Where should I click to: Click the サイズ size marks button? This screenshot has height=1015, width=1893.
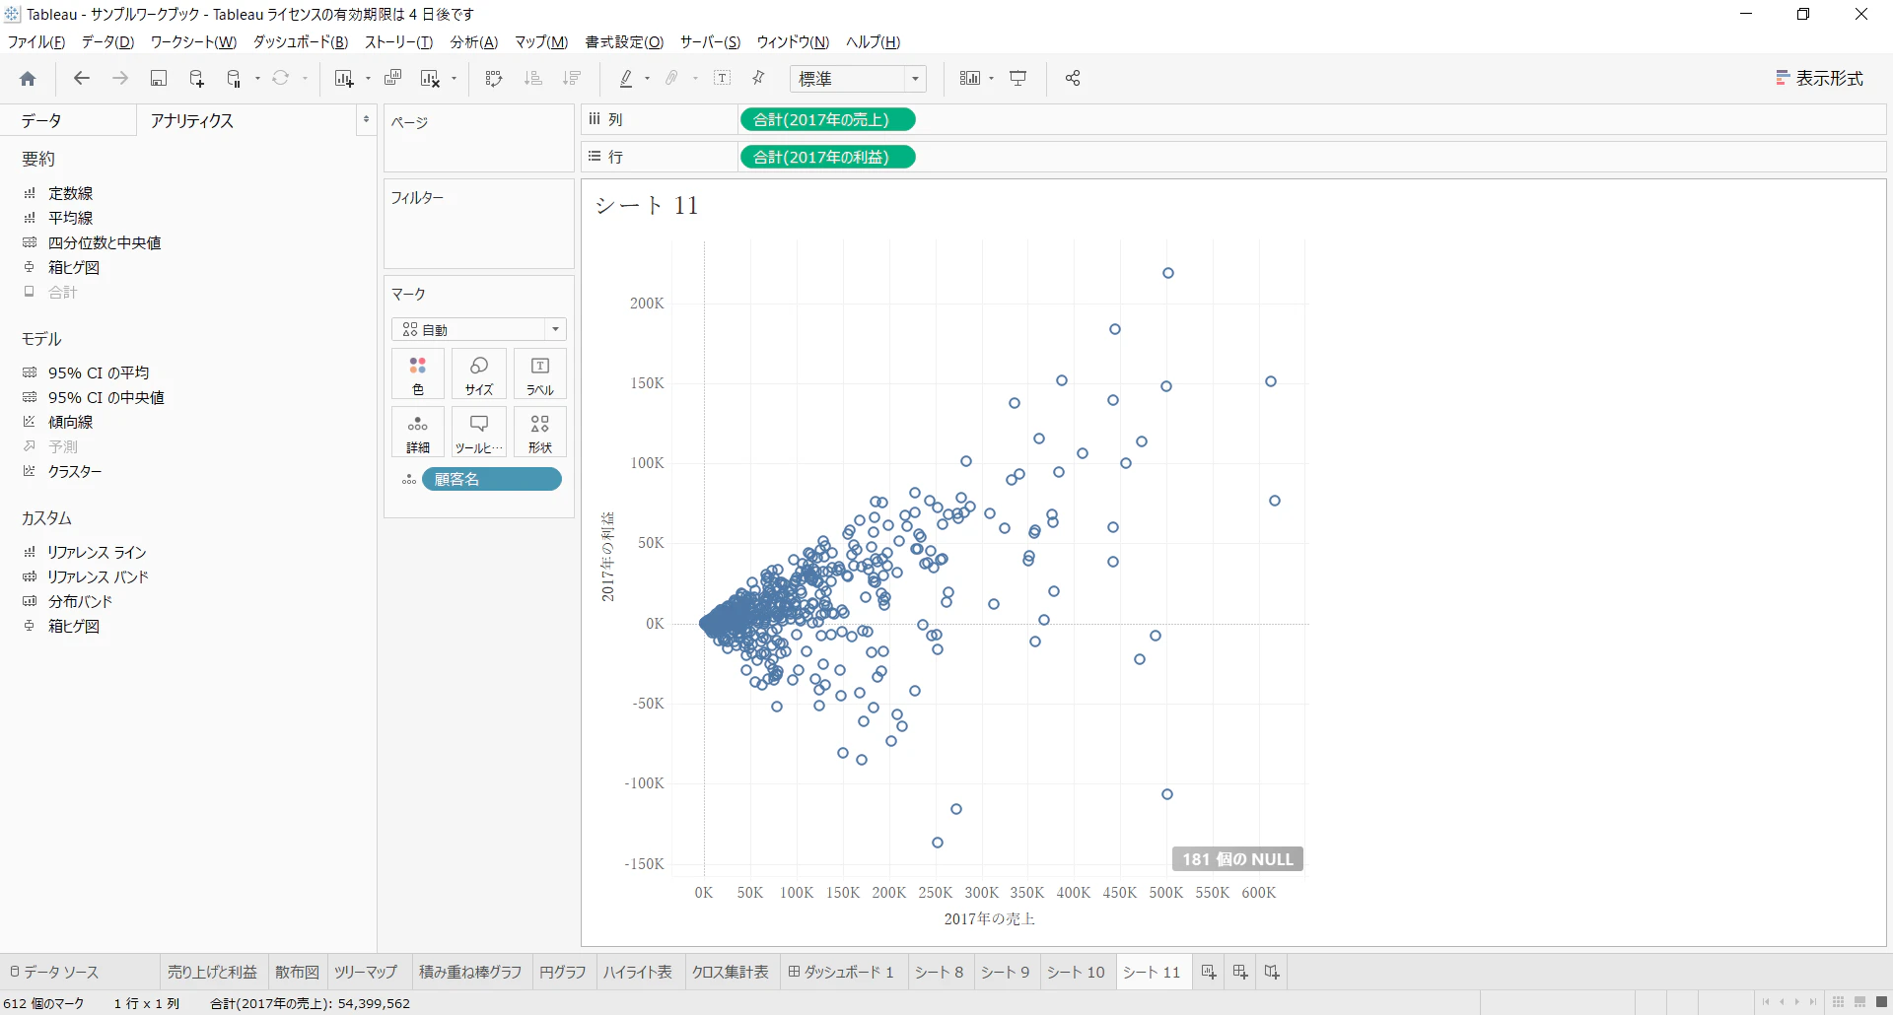[x=479, y=374]
